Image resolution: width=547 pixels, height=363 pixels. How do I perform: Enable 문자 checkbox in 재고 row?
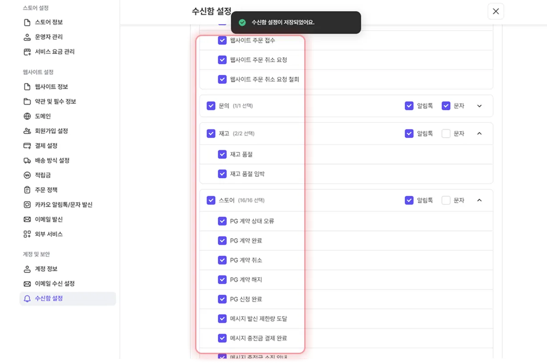[x=446, y=134]
